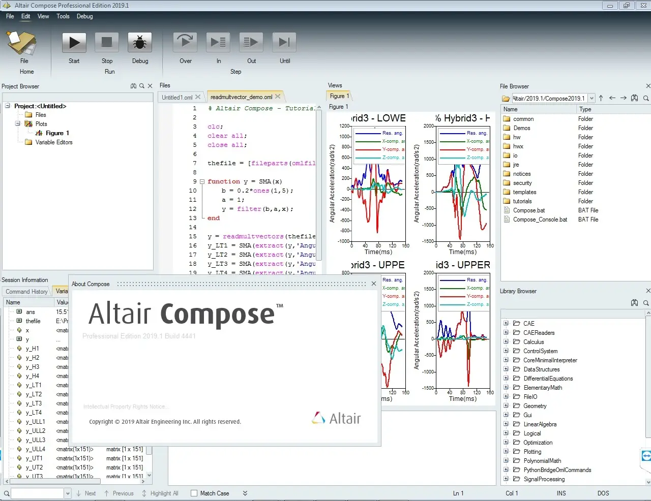Click the search magnifier in File Browser

click(646, 98)
